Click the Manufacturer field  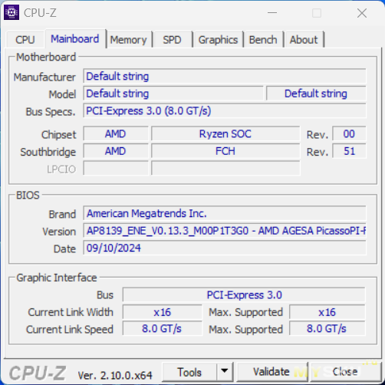(x=225, y=76)
